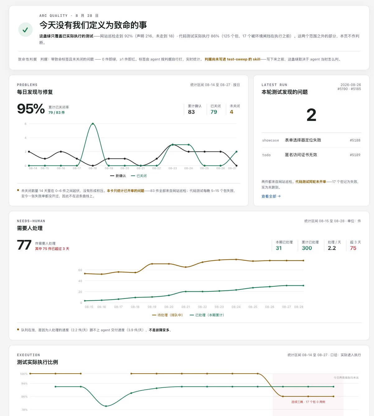
Task: Click the bold 不是故障变多 note
Action: tap(159, 330)
